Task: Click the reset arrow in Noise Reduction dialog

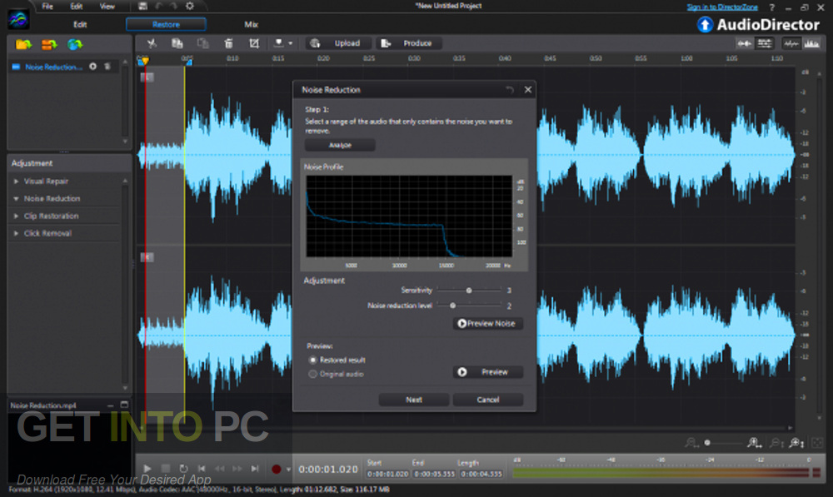Action: coord(510,90)
